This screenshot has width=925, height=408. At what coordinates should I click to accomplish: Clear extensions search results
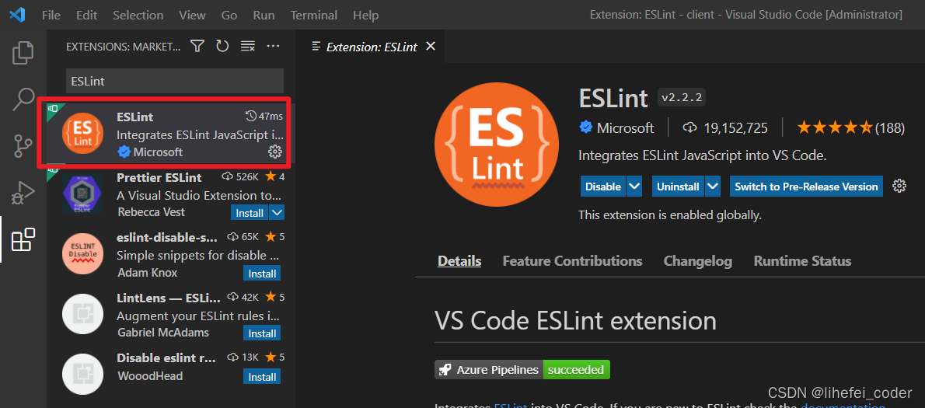[x=248, y=46]
